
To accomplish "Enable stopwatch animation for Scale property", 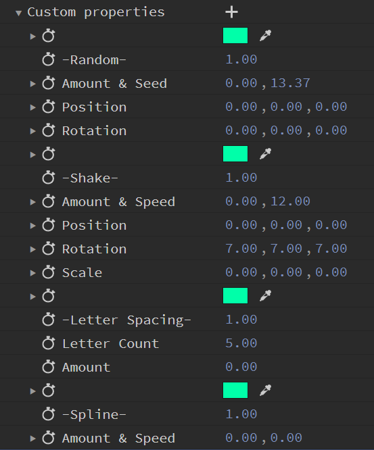I will 48,272.
